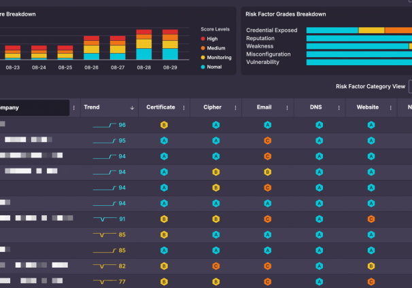This screenshot has height=288, width=412.
Task: Click the trend score 77 sparkline
Action: [105, 282]
